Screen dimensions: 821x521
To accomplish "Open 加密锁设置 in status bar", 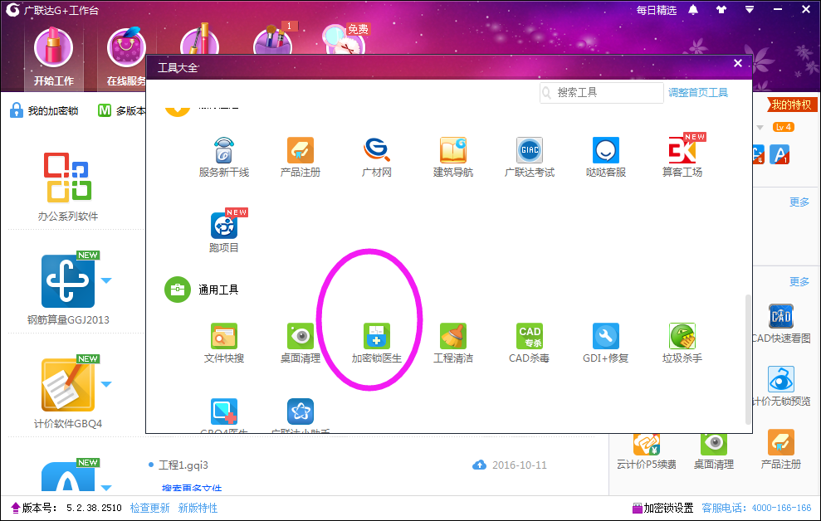I will (663, 508).
